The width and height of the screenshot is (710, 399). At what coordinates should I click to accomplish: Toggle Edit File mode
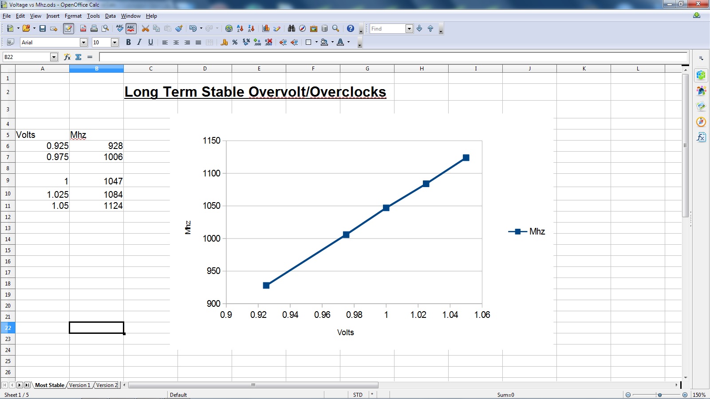68,28
